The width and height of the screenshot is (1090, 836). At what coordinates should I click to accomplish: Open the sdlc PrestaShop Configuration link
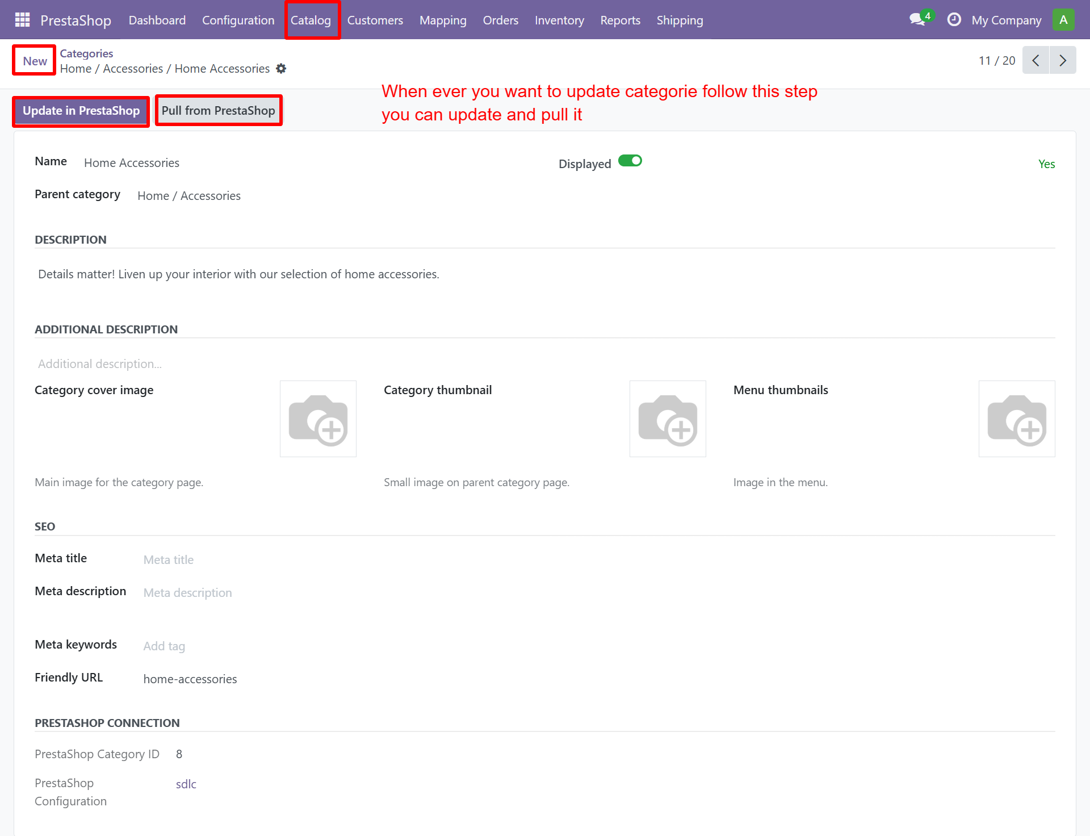186,784
